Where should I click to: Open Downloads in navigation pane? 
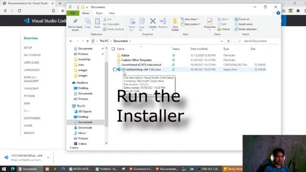coord(85,128)
